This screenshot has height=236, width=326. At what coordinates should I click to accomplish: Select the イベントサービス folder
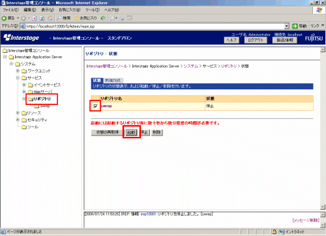click(x=44, y=85)
